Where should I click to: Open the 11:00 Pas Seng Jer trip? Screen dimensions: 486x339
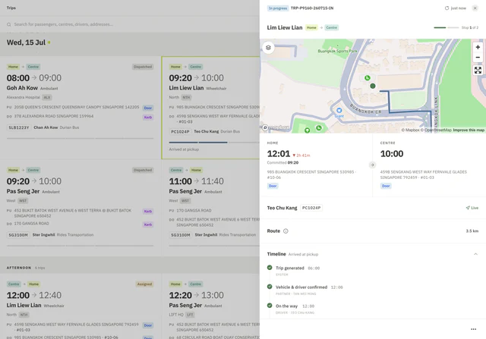click(x=210, y=208)
